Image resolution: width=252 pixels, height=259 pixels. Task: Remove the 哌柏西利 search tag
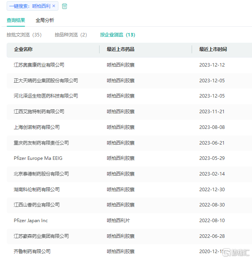point(54,6)
